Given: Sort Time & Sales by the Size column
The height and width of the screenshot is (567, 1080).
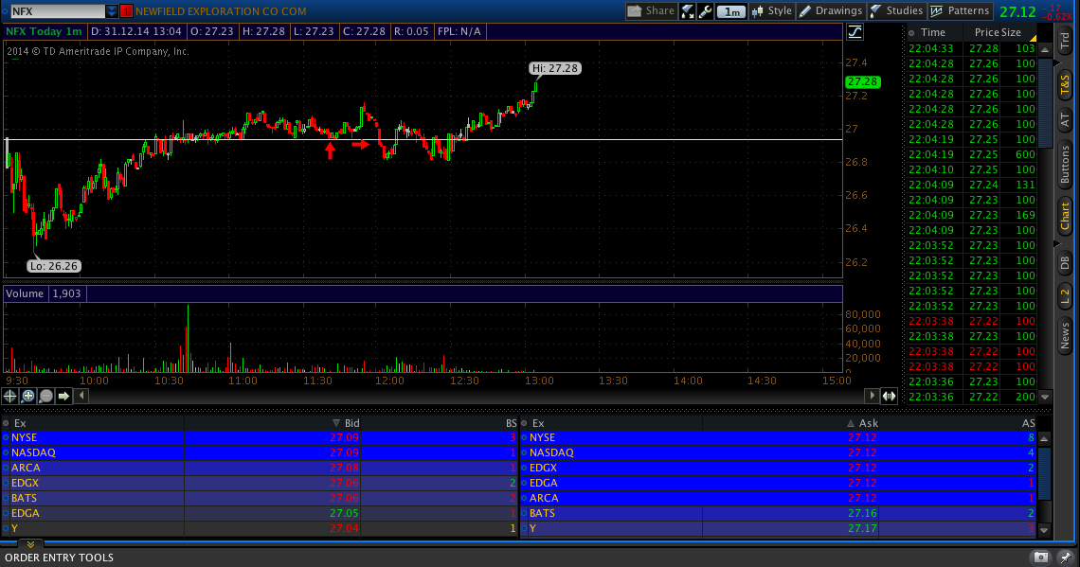Looking at the screenshot, I should tap(1011, 32).
